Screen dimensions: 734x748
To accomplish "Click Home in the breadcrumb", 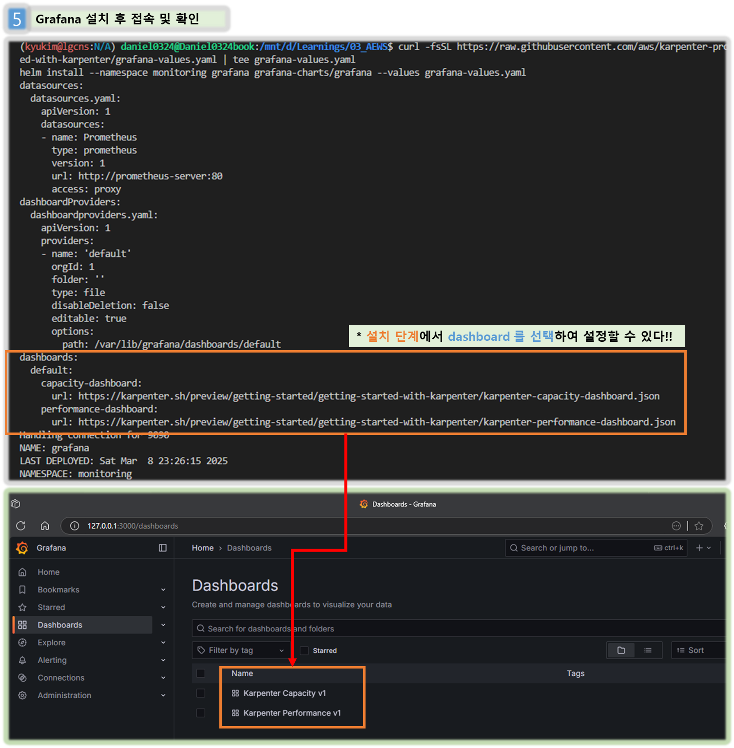I will pos(203,548).
